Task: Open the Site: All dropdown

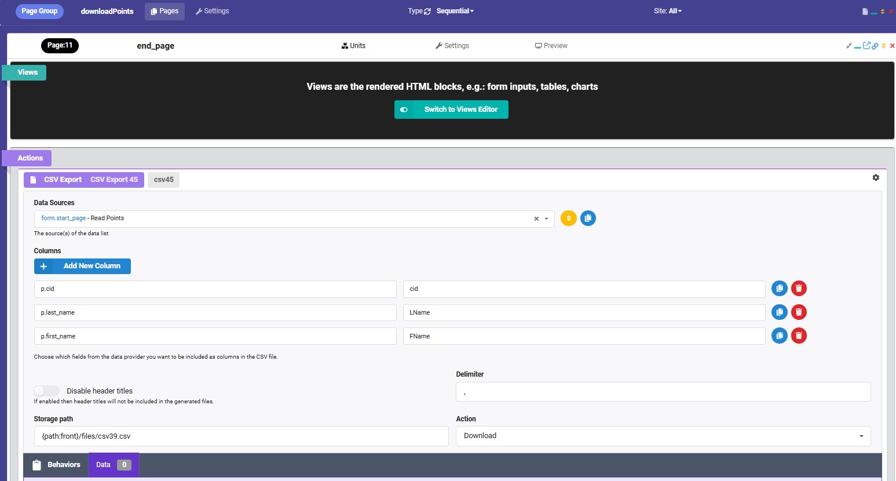Action: tap(668, 11)
